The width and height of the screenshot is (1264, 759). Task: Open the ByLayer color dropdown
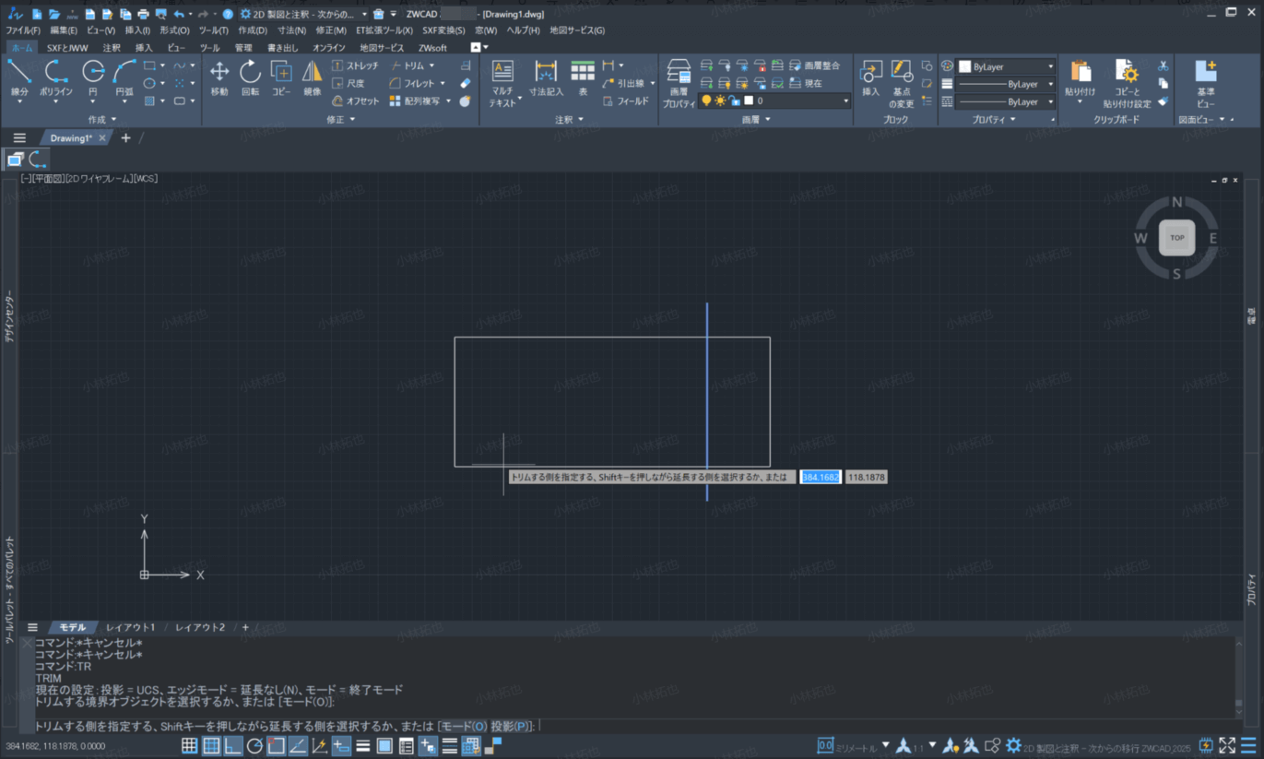pos(1006,66)
